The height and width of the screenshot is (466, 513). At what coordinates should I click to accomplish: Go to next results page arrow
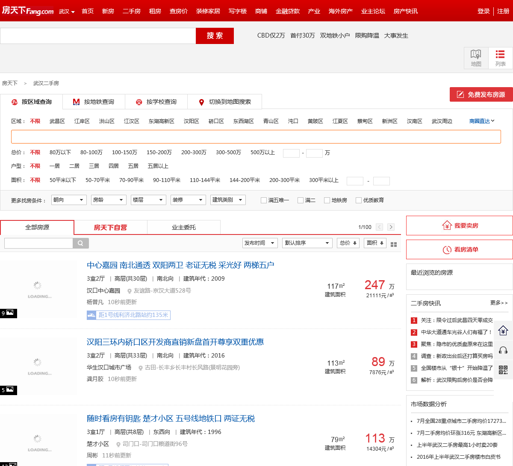click(x=391, y=227)
